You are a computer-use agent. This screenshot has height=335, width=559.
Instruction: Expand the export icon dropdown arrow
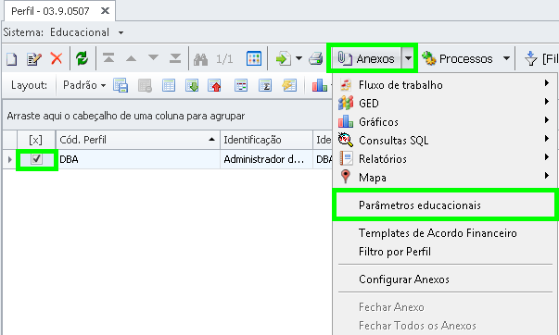(299, 58)
